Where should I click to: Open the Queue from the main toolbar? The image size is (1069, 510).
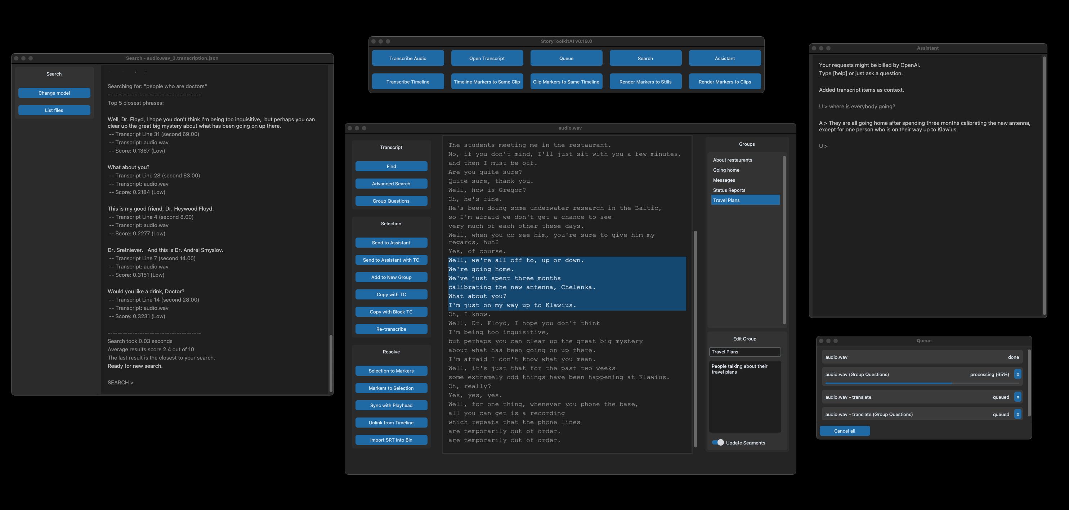566,58
